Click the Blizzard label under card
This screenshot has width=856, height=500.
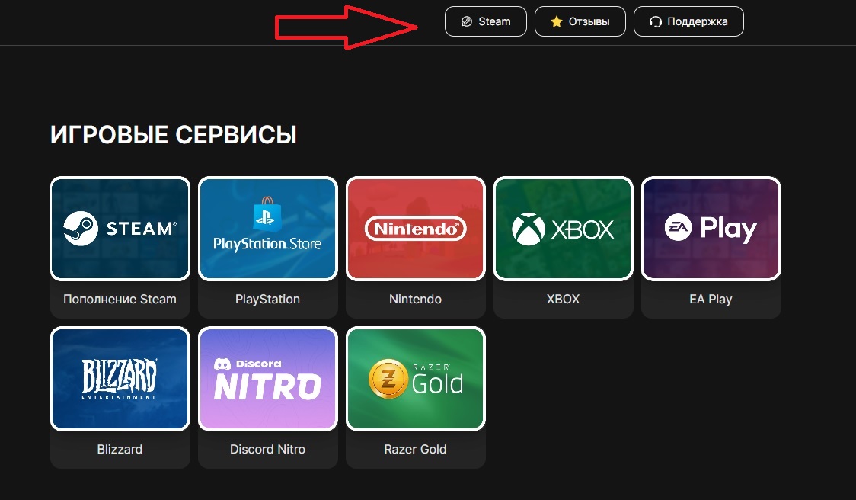[x=120, y=449]
